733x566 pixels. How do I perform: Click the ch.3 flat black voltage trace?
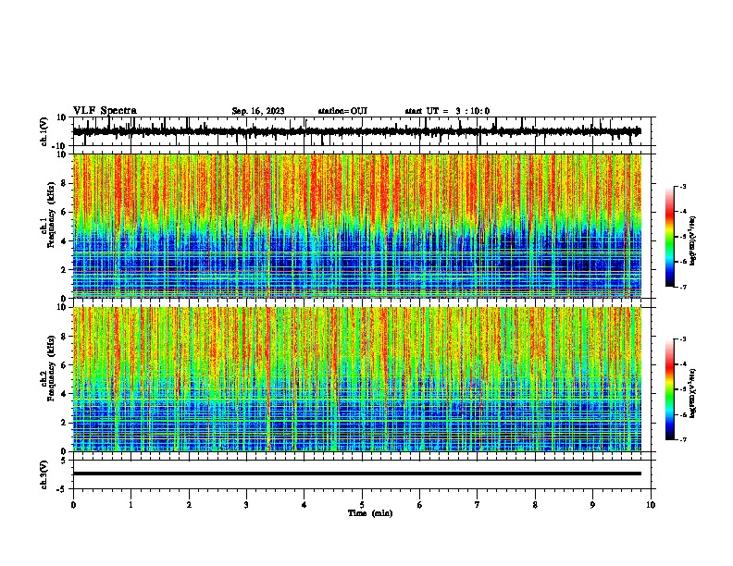(x=357, y=474)
